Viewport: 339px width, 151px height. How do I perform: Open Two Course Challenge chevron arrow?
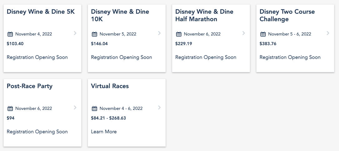[328, 33]
